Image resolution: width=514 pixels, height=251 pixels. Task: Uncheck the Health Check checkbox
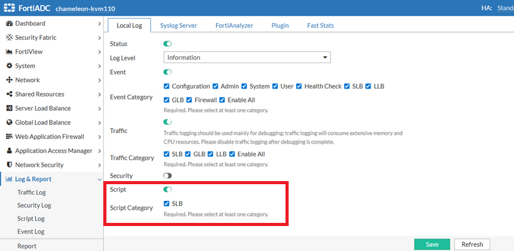pyautogui.click(x=299, y=86)
